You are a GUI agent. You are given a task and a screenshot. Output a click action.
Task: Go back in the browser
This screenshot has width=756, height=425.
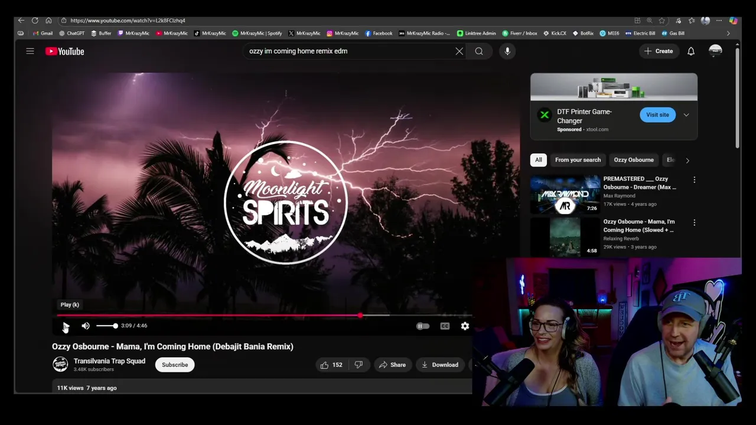point(21,21)
